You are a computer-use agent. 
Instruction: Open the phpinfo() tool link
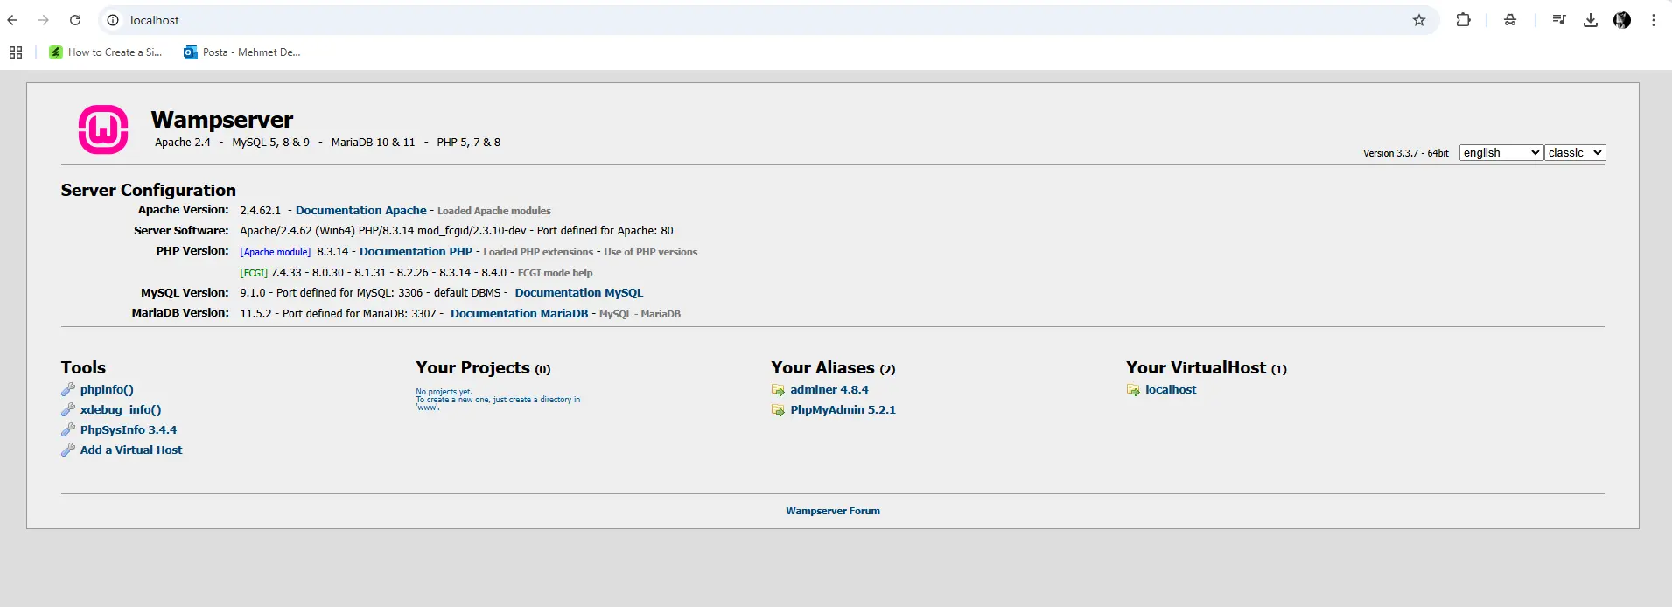click(x=107, y=390)
